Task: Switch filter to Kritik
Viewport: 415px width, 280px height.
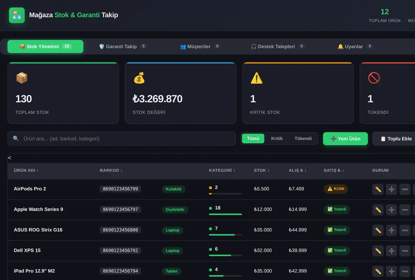Action: coord(277,138)
